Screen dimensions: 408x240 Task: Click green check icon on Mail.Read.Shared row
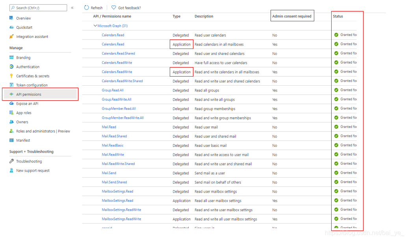[336, 136]
